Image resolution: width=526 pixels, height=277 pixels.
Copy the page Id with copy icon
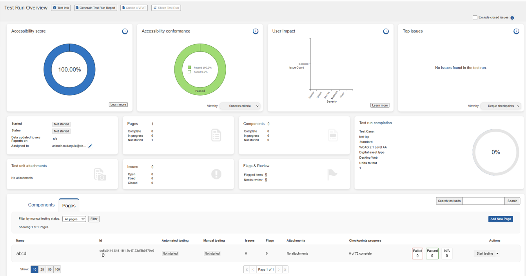point(103,255)
